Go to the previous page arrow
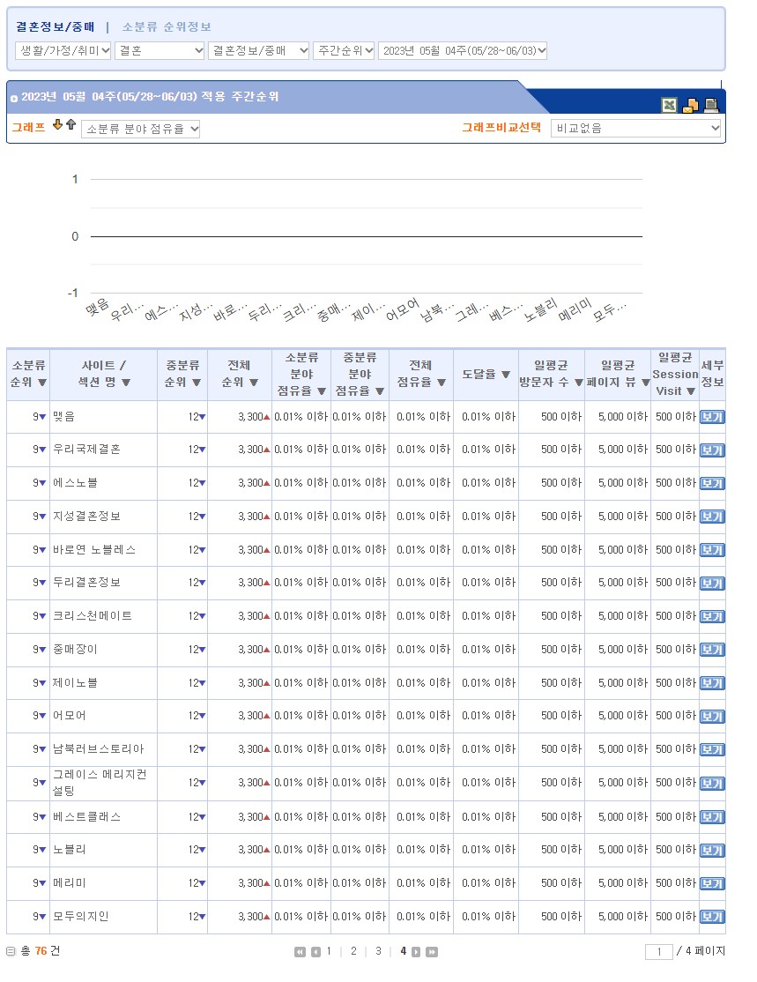Viewport: 757px width, 982px height. (315, 952)
